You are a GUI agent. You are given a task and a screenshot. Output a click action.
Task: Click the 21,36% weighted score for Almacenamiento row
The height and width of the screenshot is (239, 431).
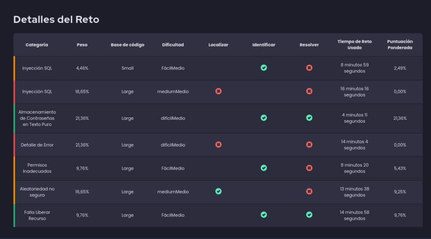pos(399,118)
